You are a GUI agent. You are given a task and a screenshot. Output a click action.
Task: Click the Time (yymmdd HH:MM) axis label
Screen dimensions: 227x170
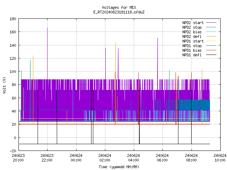coord(119,167)
